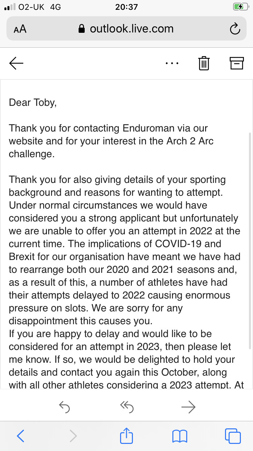Tap the Safari forward chevron
This screenshot has width=253, height=451.
[x=73, y=436]
